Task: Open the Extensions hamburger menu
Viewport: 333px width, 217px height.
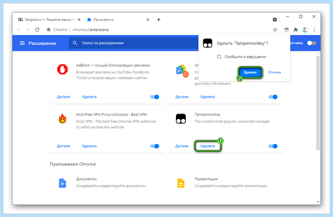Action: click(x=22, y=43)
